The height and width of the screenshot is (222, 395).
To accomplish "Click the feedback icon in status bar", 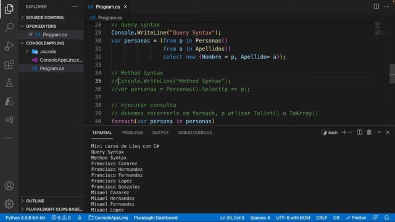I will 375,218.
